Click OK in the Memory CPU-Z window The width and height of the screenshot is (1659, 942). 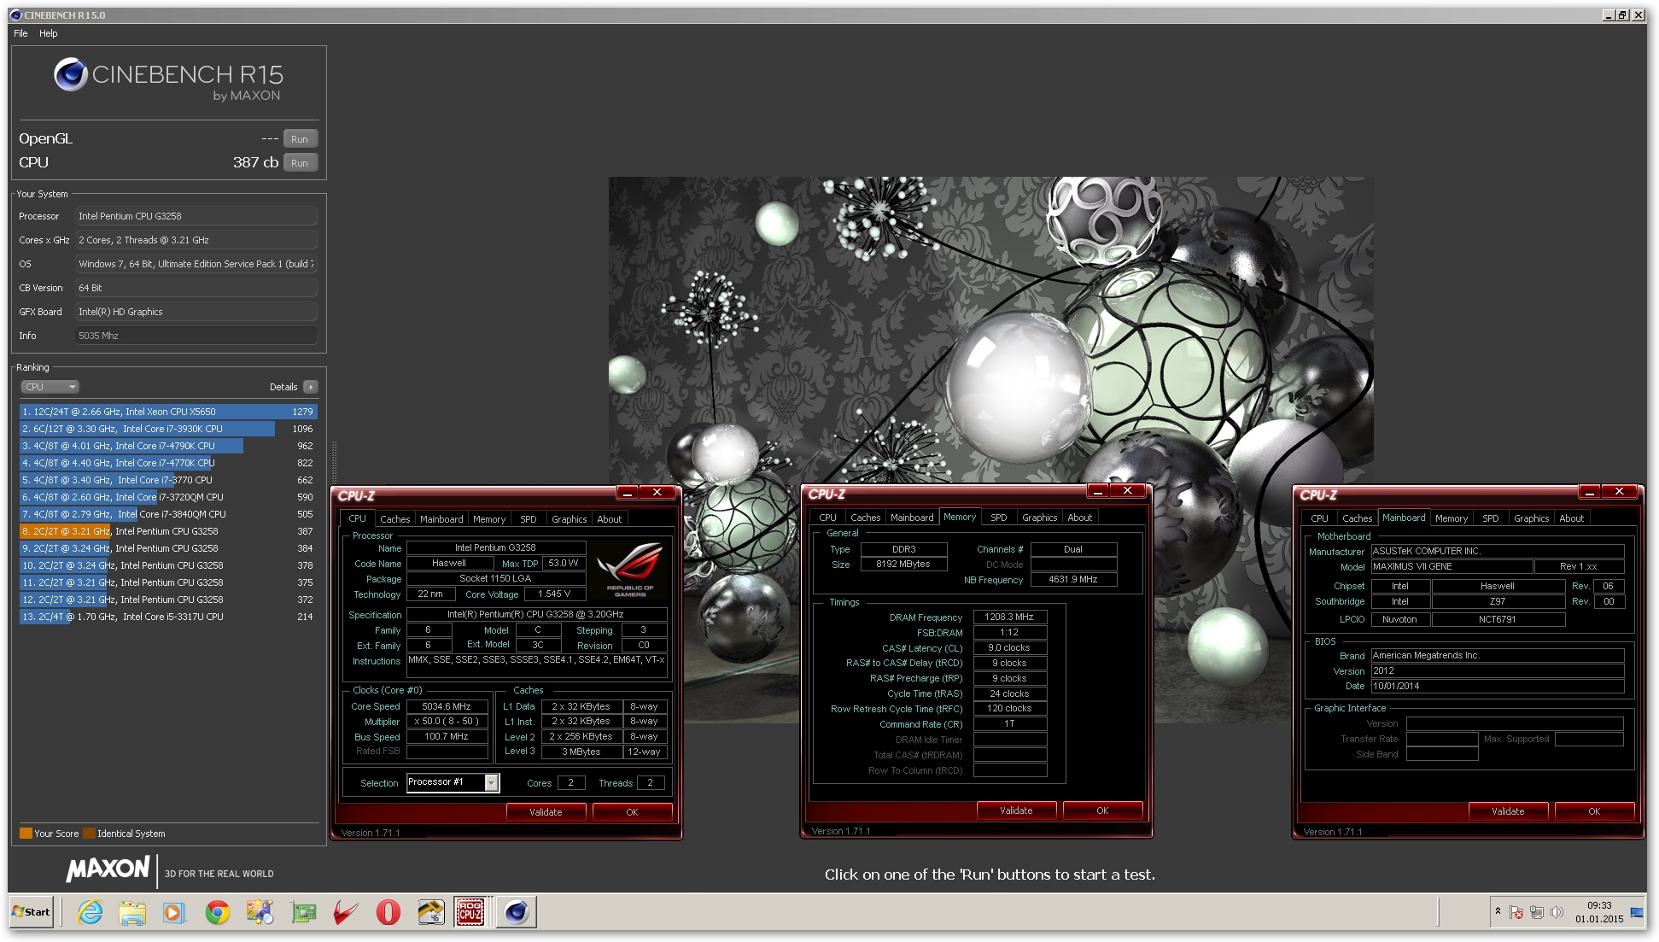coord(1102,810)
